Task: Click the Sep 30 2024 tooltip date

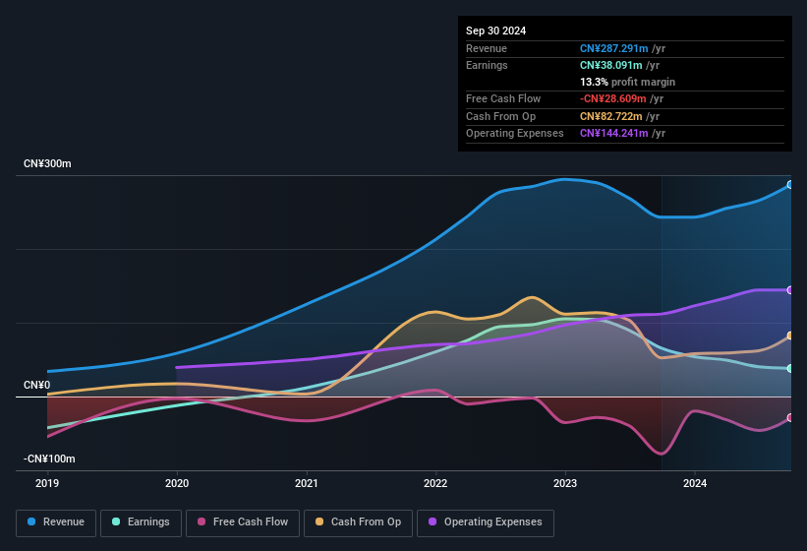Action: tap(495, 31)
